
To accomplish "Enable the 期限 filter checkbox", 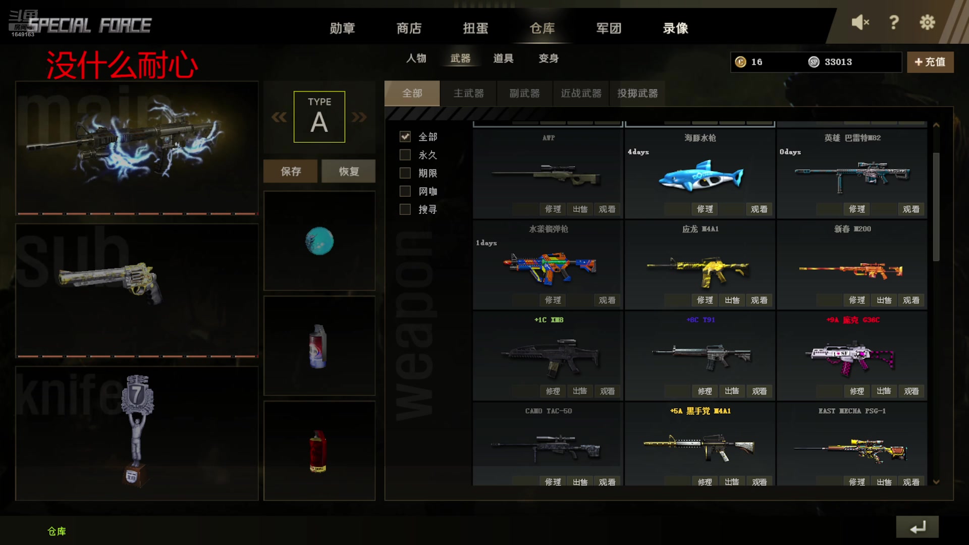I will (x=405, y=173).
